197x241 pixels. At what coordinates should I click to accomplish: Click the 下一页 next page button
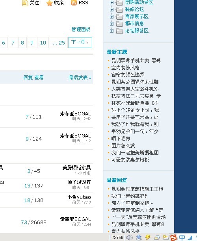coord(80,43)
